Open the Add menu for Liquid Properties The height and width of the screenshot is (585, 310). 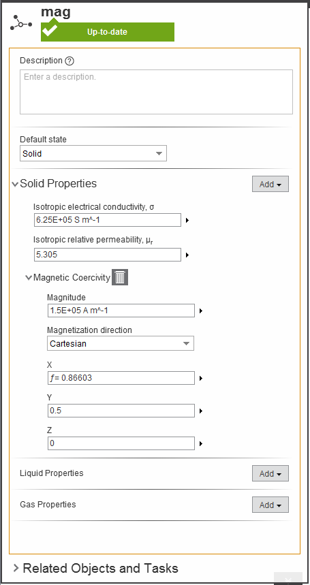[x=270, y=473]
